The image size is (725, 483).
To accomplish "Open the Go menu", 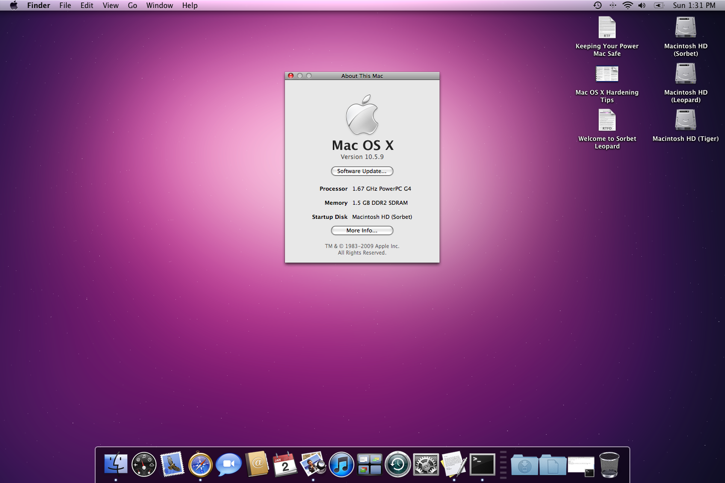I will click(x=132, y=6).
